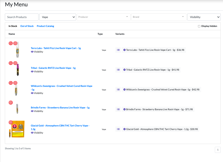The width and height of the screenshot is (223, 162).
Task: Click gear icon on Brindle Farms $71.98 variant
Action: [x=125, y=109]
